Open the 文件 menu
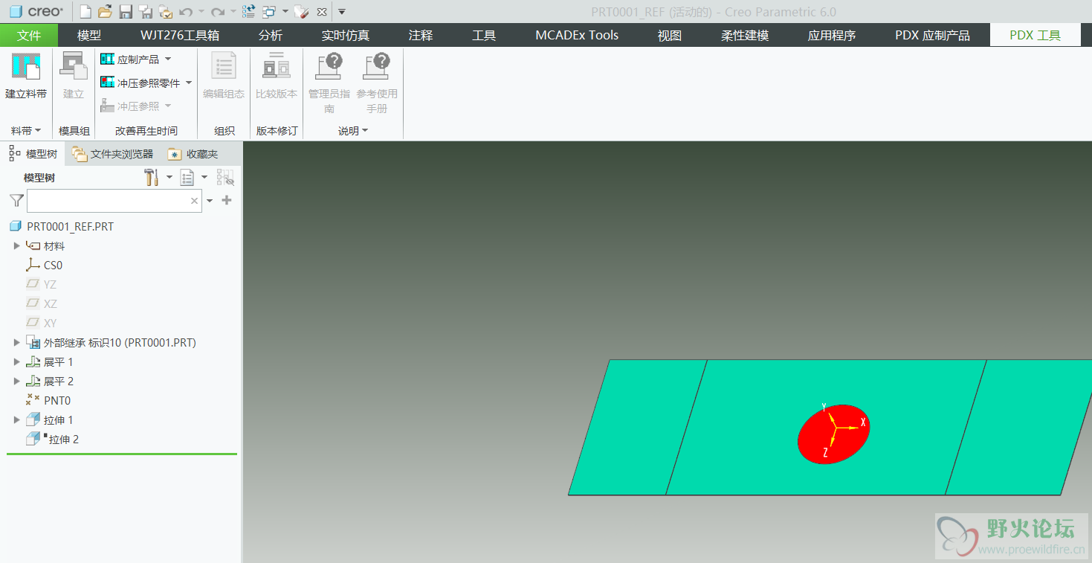This screenshot has width=1092, height=563. click(29, 35)
